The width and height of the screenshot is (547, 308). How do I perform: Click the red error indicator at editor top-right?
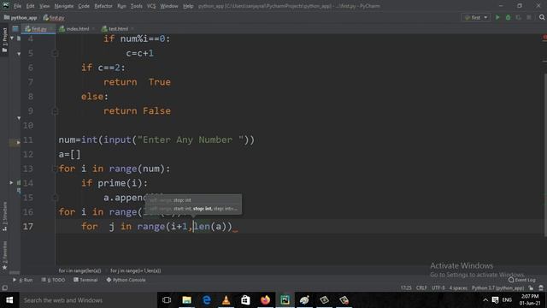click(x=544, y=38)
